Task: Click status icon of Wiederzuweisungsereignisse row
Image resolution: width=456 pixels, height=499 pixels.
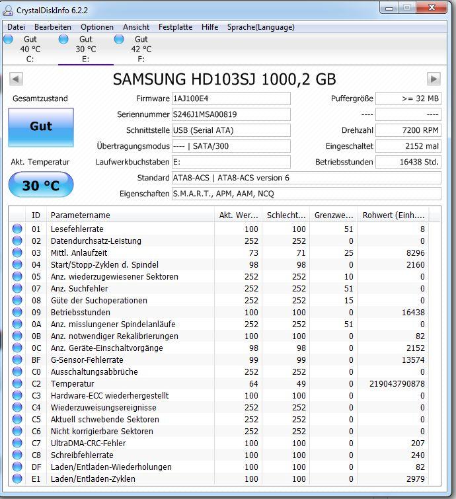Action: coord(17,407)
